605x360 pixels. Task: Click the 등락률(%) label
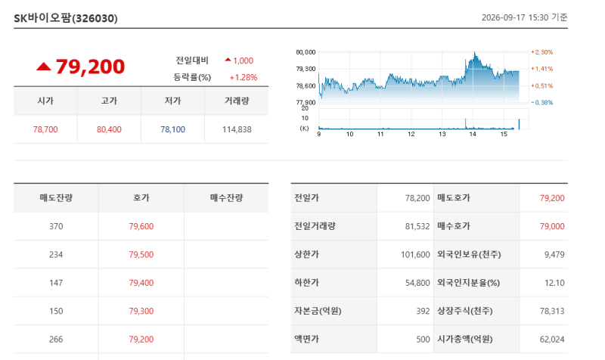point(192,77)
